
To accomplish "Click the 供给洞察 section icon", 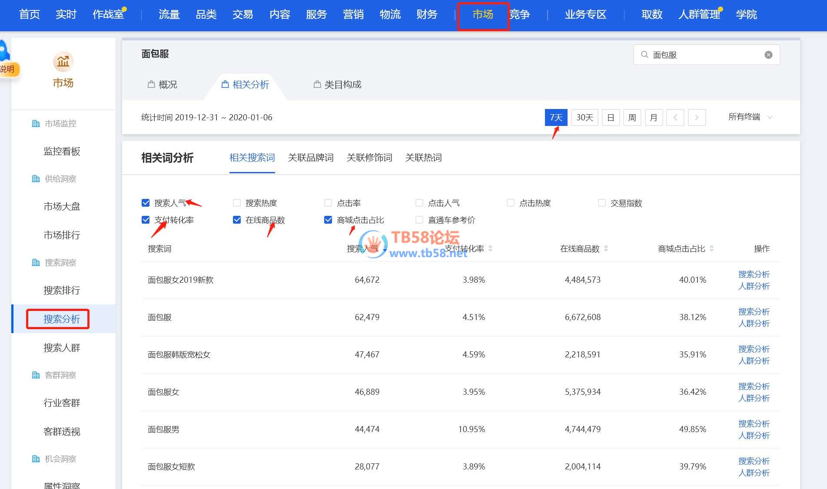I will (x=36, y=179).
